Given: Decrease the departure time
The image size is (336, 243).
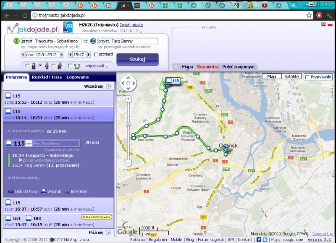Looking at the screenshot, I should pyautogui.click(x=70, y=55).
